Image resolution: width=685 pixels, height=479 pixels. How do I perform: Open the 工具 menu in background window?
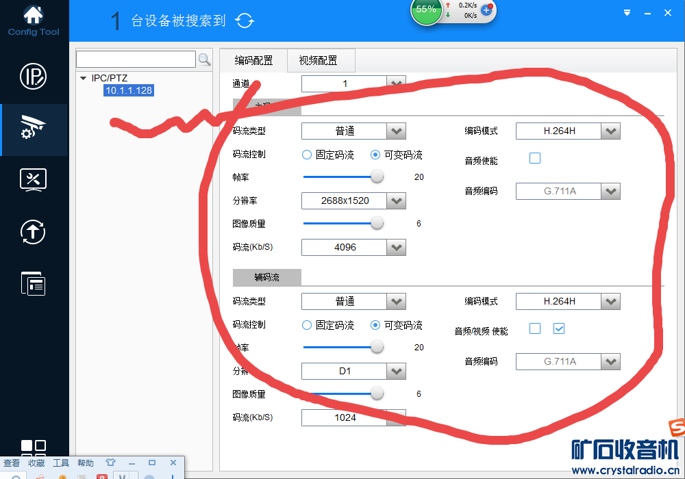pos(61,463)
